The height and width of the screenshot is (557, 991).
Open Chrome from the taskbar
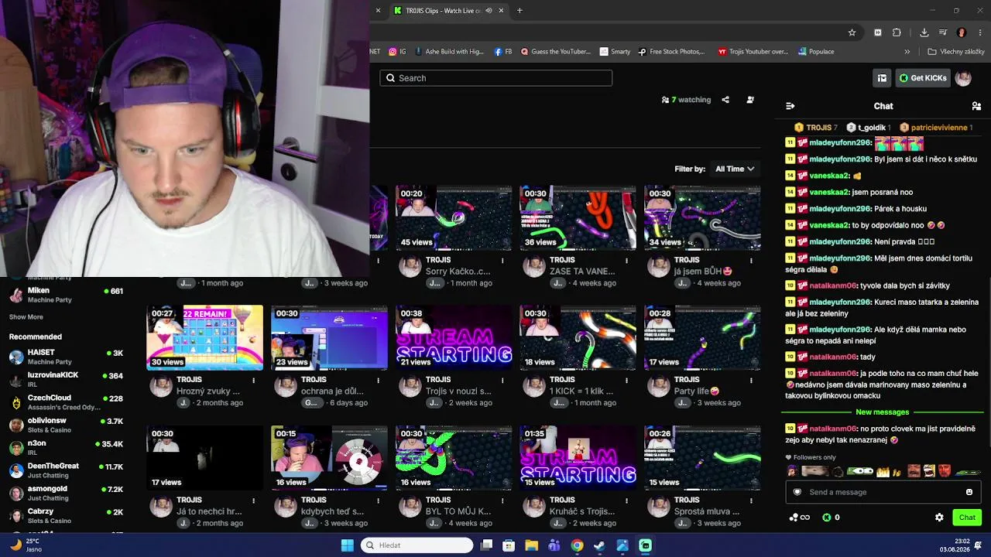(577, 545)
